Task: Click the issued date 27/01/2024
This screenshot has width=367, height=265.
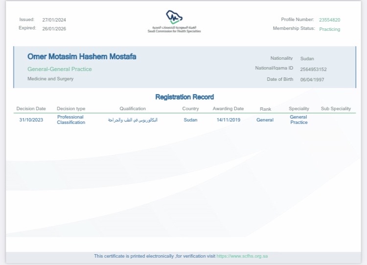Action: 54,20
